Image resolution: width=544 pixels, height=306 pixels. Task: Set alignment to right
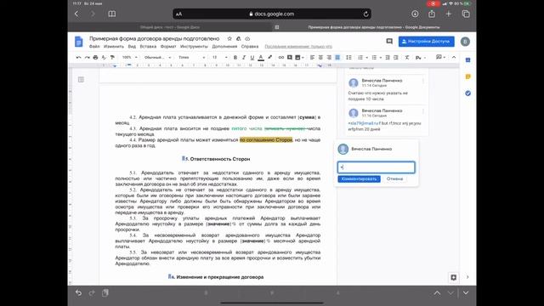[329, 57]
